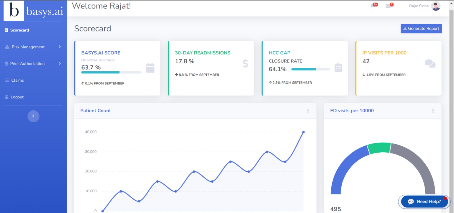Collapse the sidebar with the arrow toggle
Image resolution: width=454 pixels, height=213 pixels.
tap(33, 116)
